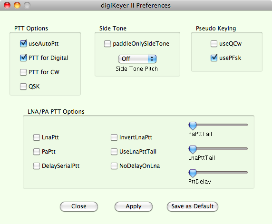Uncheck the usePFsk checkbox
Screen dimensions: 272x224
coord(214,58)
